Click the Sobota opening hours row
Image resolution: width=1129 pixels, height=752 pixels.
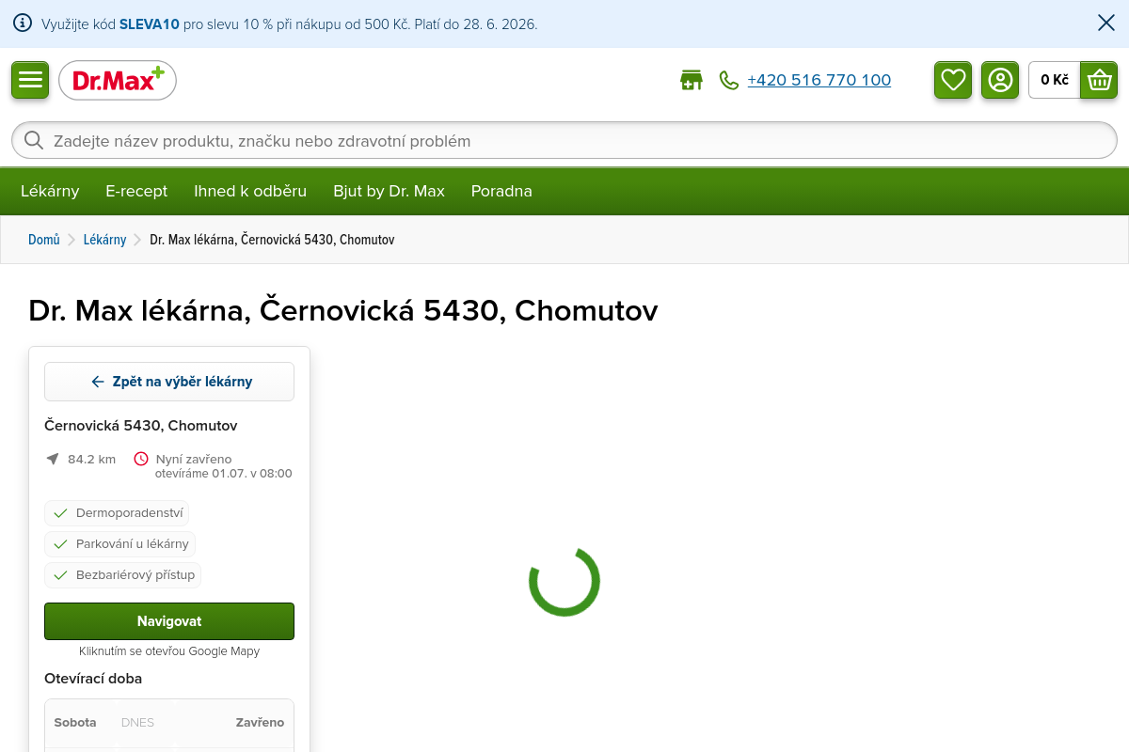point(169,723)
